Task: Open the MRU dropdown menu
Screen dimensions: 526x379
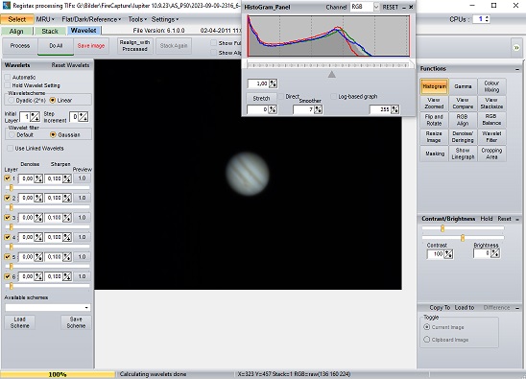Action: click(x=45, y=19)
